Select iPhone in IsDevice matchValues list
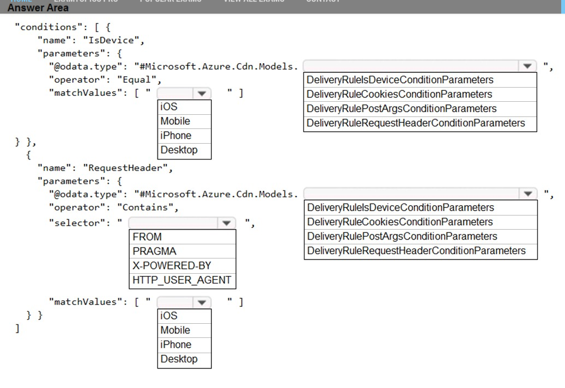The height and width of the screenshot is (388, 565). tap(185, 136)
